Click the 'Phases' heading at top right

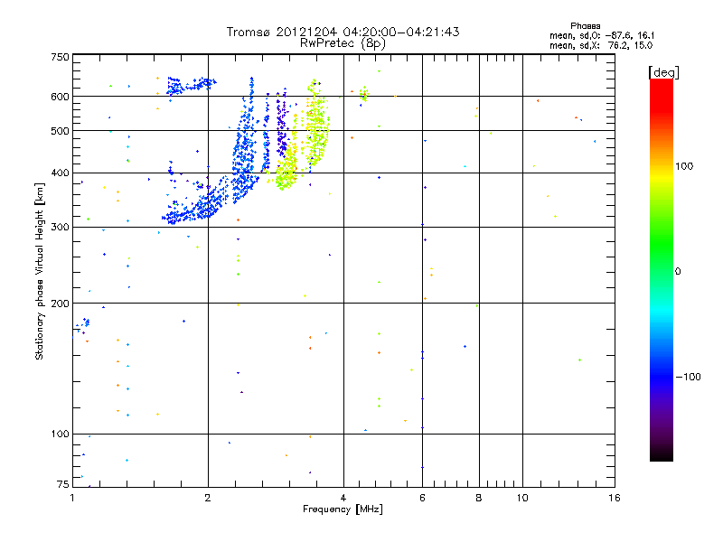click(x=585, y=26)
